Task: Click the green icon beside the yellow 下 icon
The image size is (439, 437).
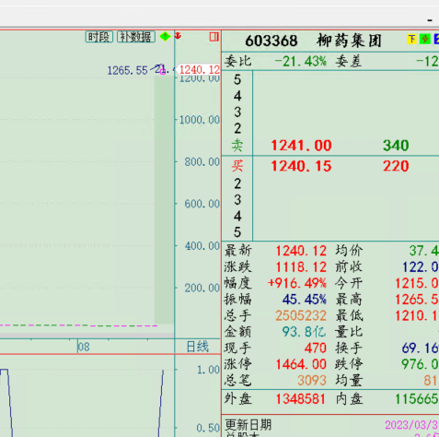Action: click(425, 39)
